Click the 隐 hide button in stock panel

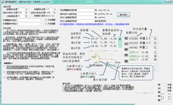(x=126, y=61)
